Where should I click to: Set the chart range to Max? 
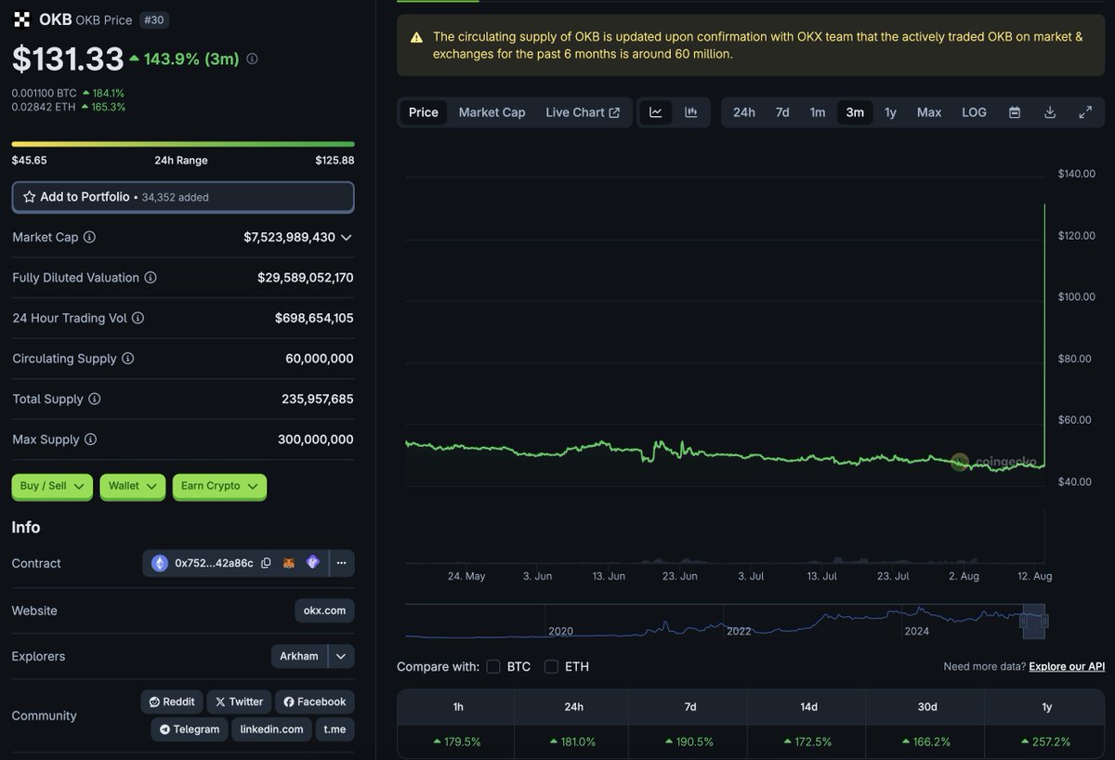(x=929, y=112)
